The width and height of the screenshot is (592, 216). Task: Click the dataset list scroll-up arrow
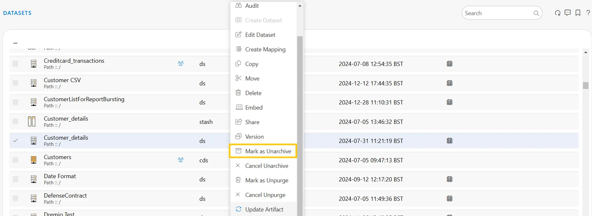[x=586, y=52]
